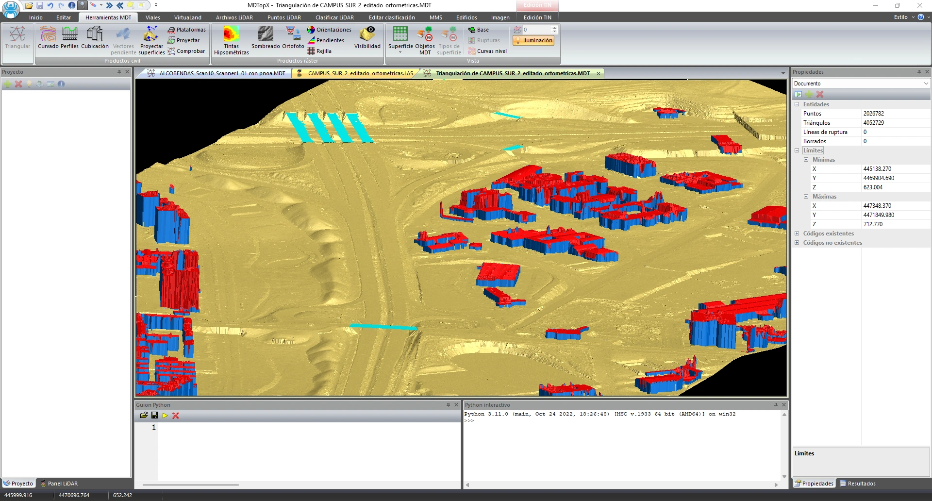Switch to the Resultados tab

pos(858,484)
